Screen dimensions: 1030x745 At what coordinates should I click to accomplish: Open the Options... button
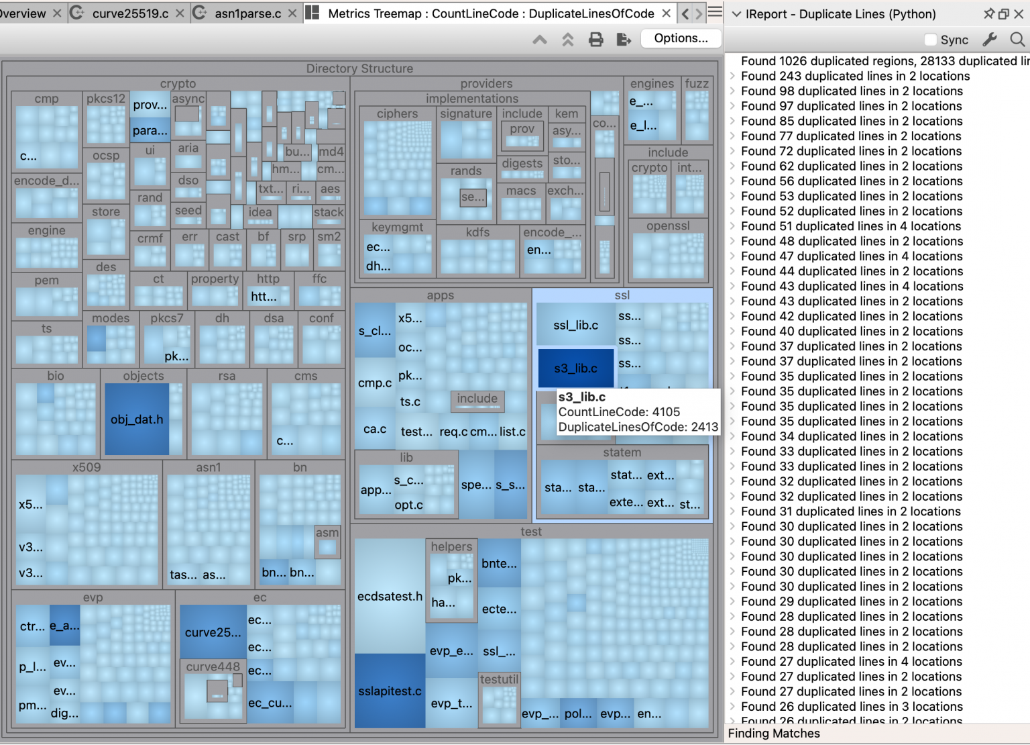tap(681, 38)
